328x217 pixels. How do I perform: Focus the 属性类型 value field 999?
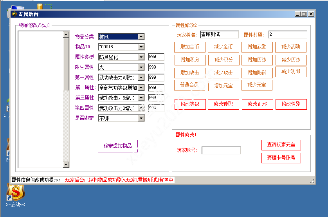[156, 57]
